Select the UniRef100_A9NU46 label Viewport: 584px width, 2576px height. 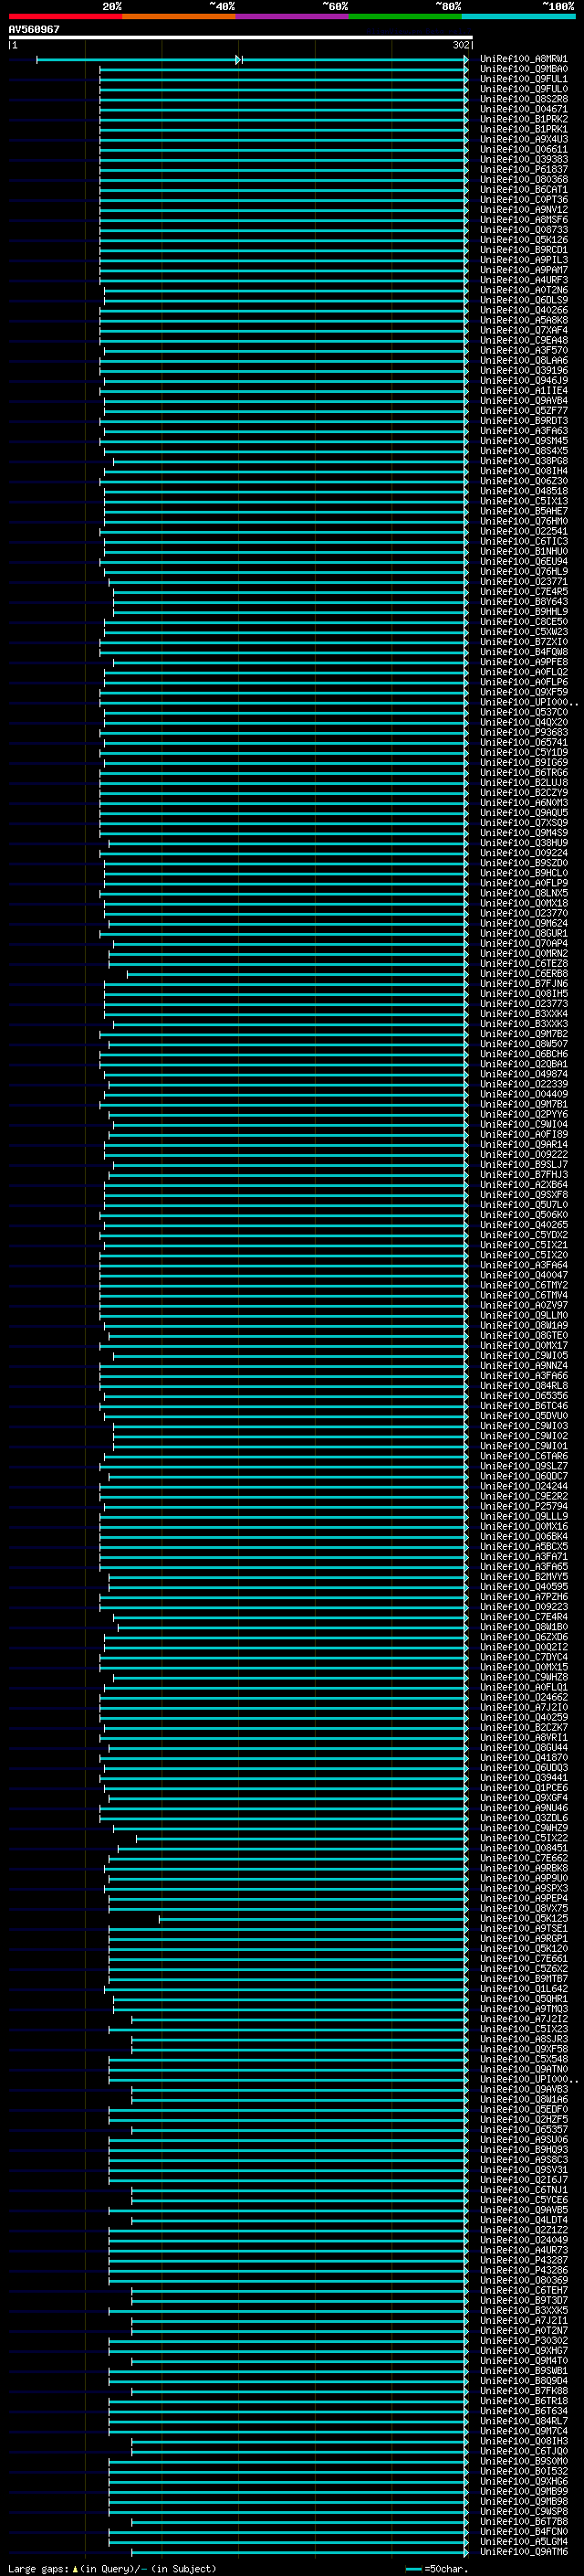coord(523,1808)
